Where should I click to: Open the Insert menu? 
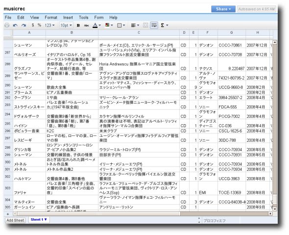point(68,17)
